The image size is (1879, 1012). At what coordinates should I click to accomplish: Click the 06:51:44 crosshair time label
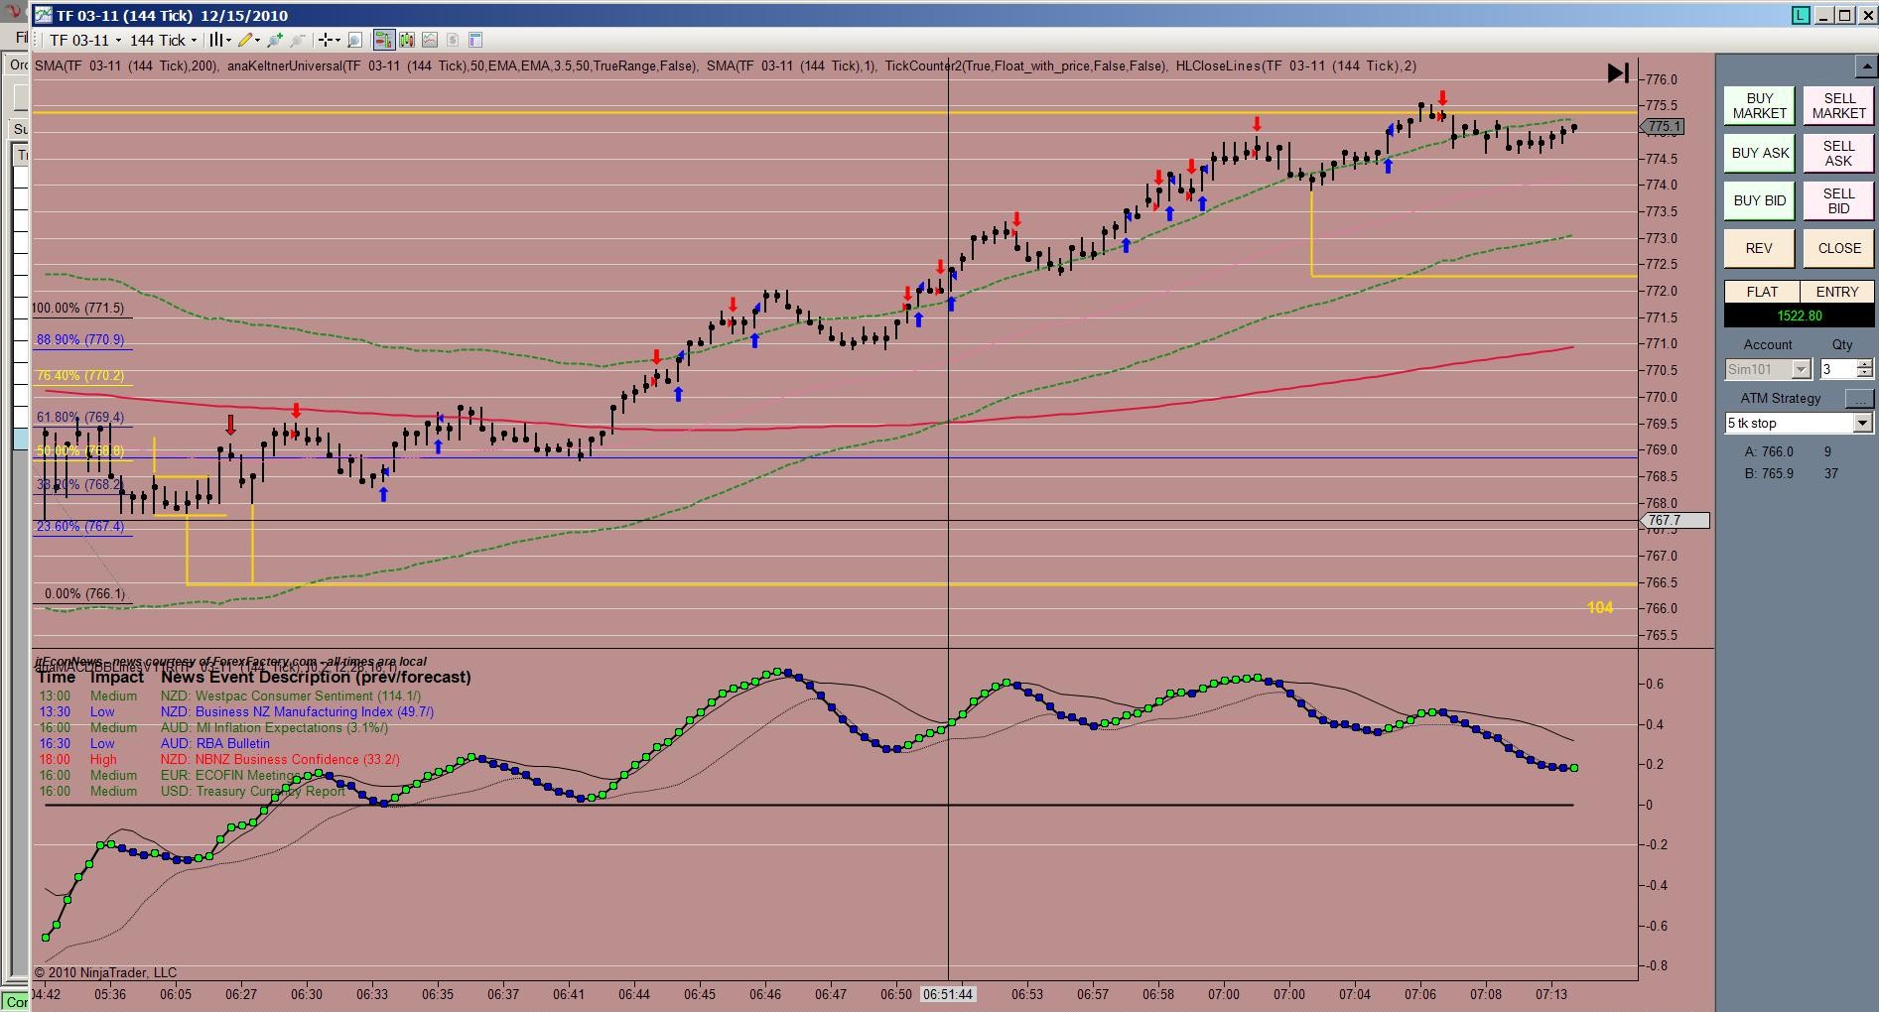click(x=948, y=994)
